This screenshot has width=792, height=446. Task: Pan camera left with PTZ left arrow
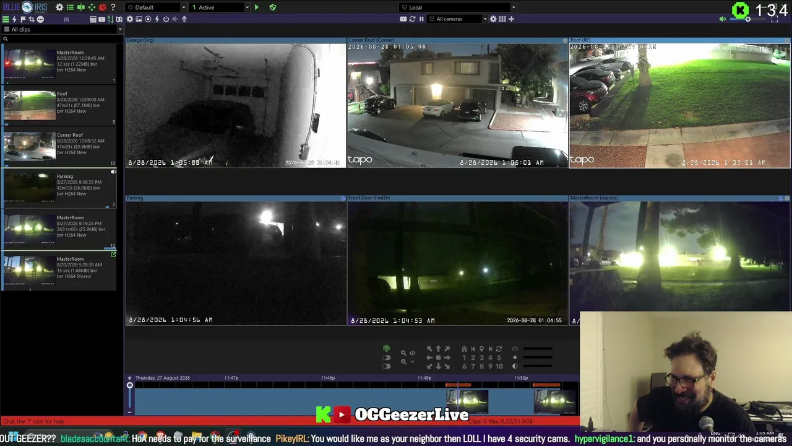[x=429, y=357]
